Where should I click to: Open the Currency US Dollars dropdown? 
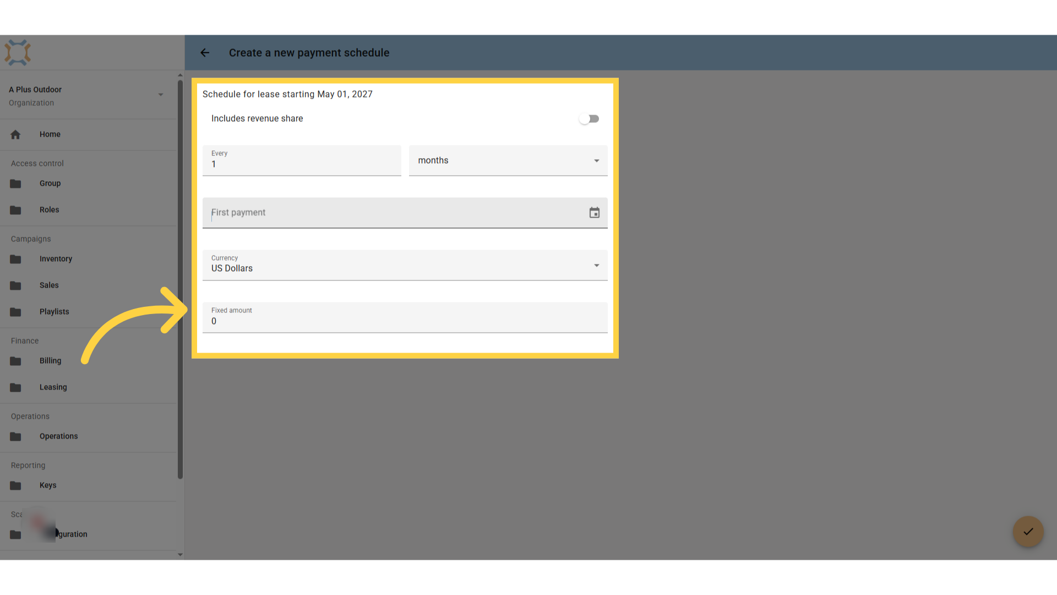click(x=405, y=266)
